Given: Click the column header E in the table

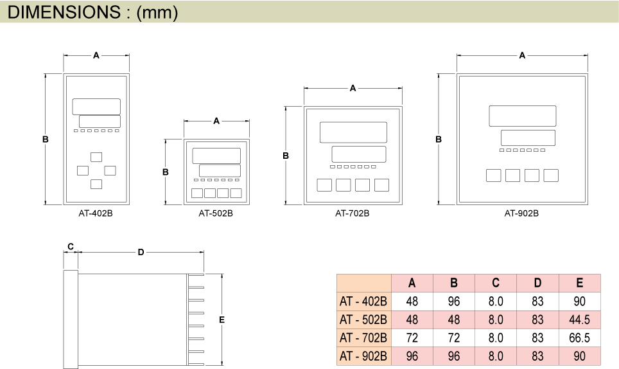Looking at the screenshot, I should pos(579,283).
